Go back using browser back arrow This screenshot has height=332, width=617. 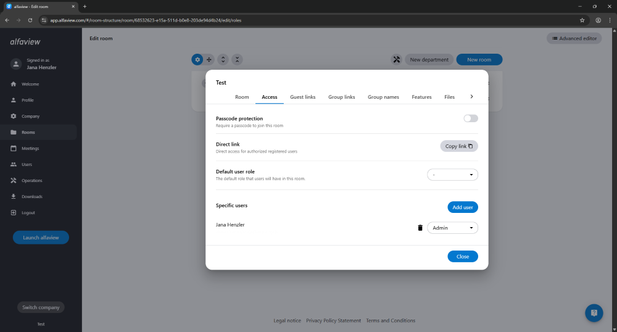(x=7, y=20)
